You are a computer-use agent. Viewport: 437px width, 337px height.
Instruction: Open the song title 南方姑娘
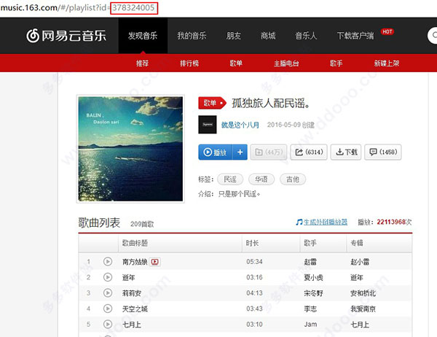[135, 262]
